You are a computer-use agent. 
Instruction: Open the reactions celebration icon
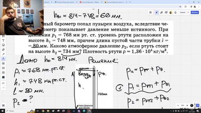click(x=161, y=13)
